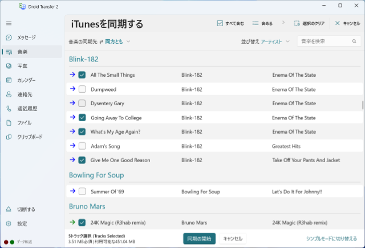Click the green arrow beside 24K Magic
This screenshot has width=365, height=248.
click(72, 222)
